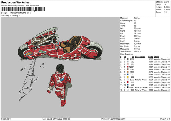Screen dimensions: 171x121
Task: Select the 'N#' column header
Action: pos(125,57)
